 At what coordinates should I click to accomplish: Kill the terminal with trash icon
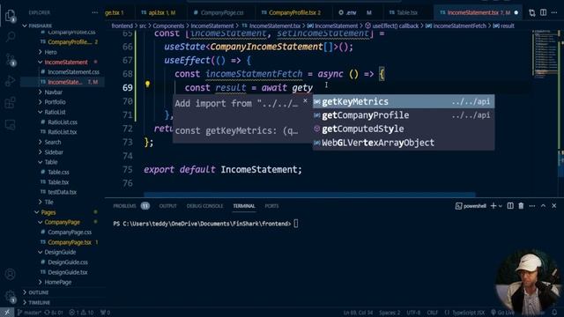[521, 205]
